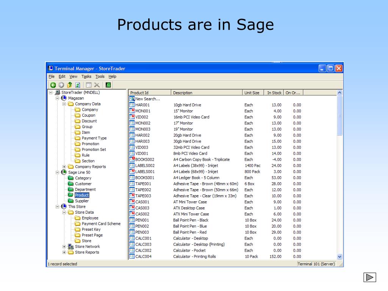
Task: Sort by the In Stock column header
Action: 274,92
